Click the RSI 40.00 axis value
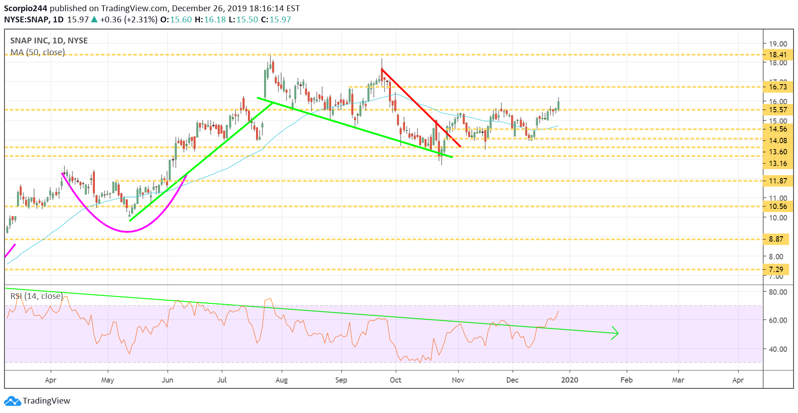 [x=778, y=349]
